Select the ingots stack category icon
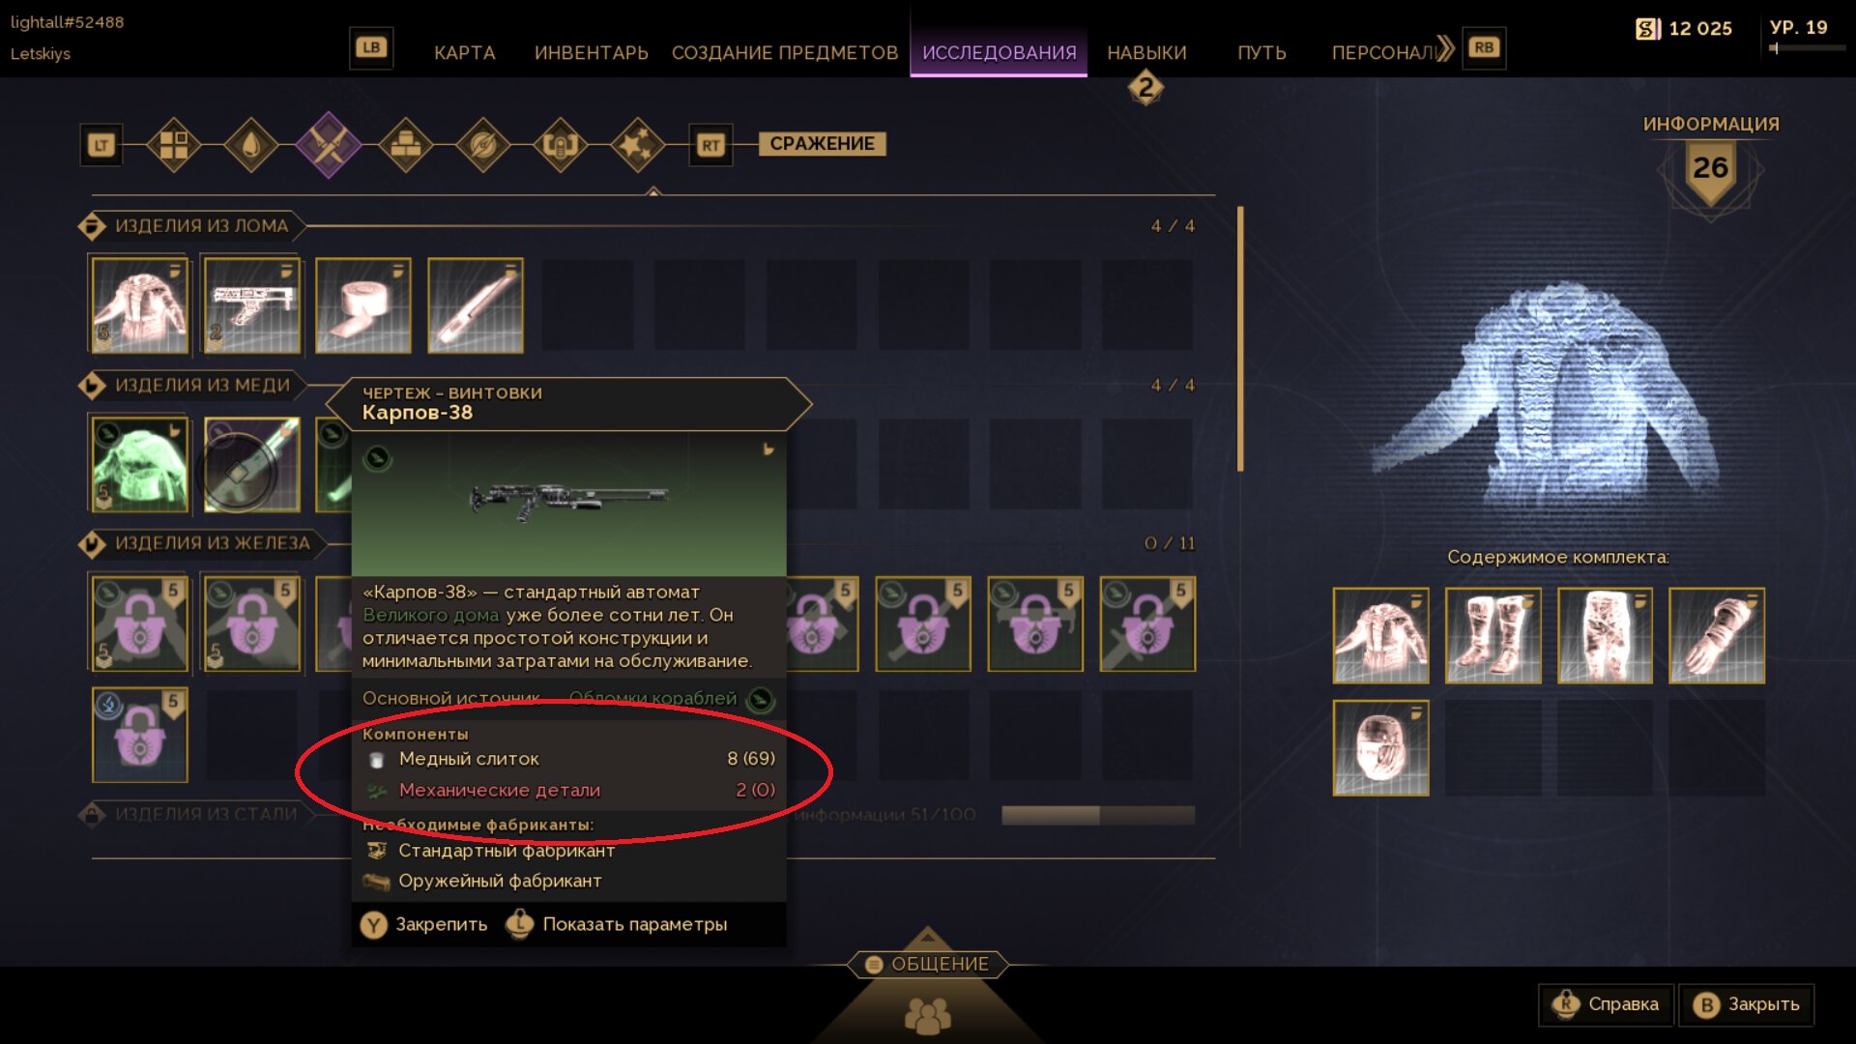1856x1044 pixels. 406,145
